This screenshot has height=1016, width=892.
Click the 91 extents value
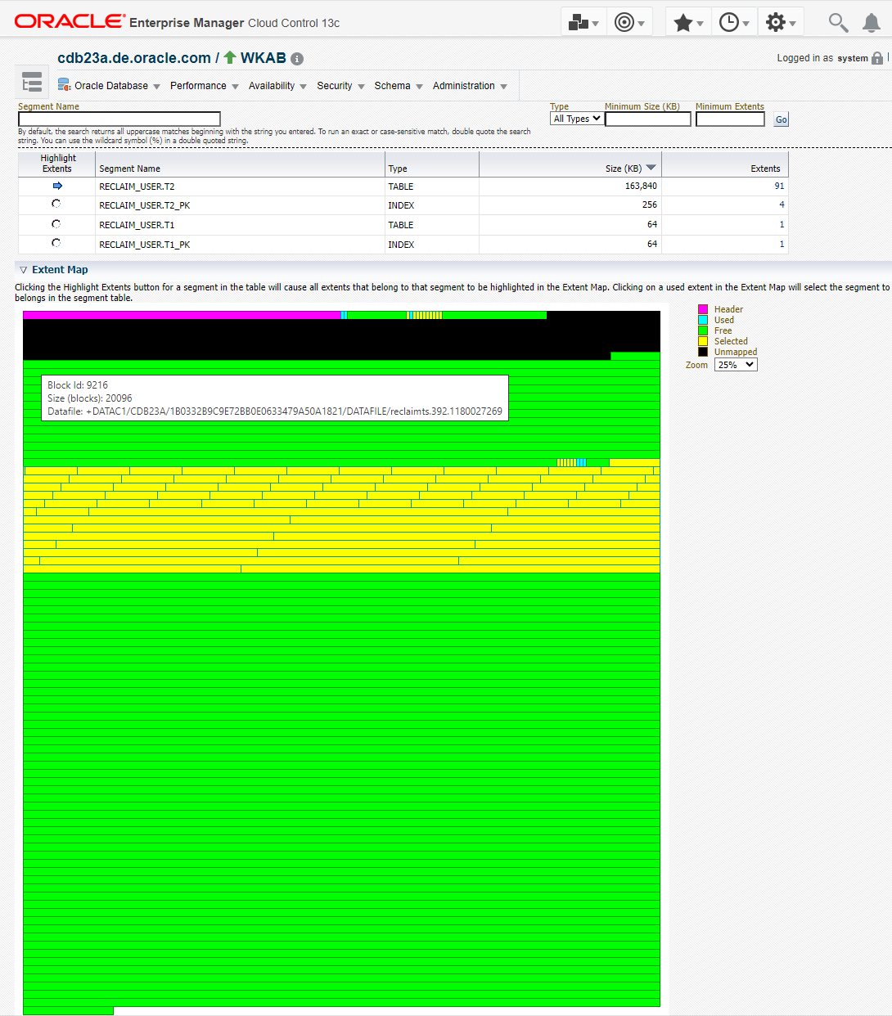tap(779, 186)
